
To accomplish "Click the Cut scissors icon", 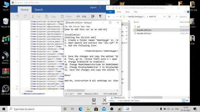I will point(33,16).
